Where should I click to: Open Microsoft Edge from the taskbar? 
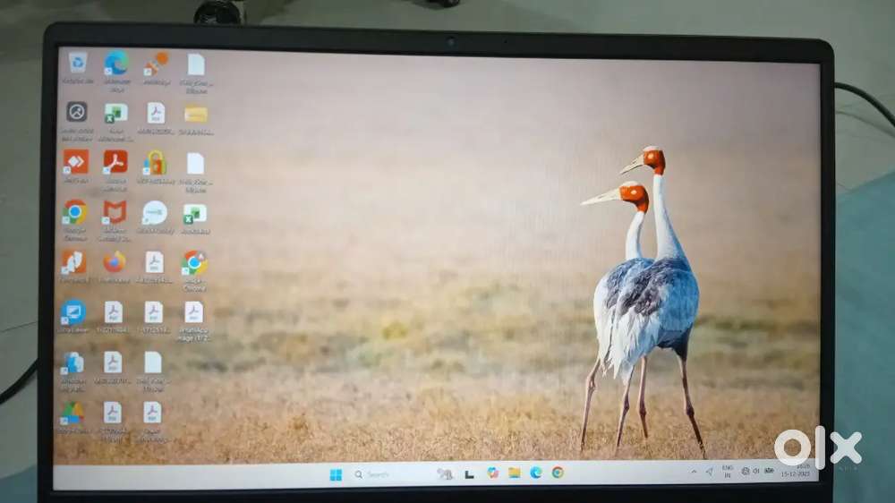coord(536,473)
